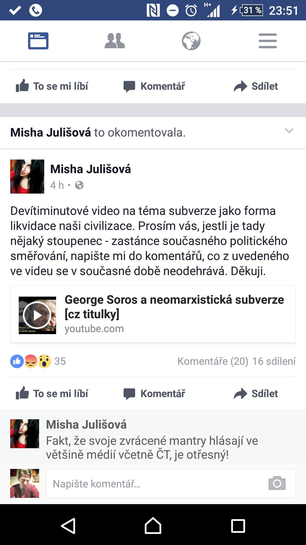Image resolution: width=306 pixels, height=545 pixels.
Task: Tap Komentář button under Misha's post
Action: [154, 393]
